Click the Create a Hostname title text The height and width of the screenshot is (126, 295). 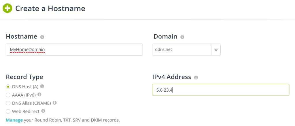point(50,9)
